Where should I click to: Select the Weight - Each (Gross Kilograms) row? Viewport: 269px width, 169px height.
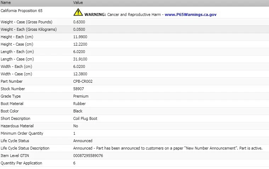click(134, 29)
